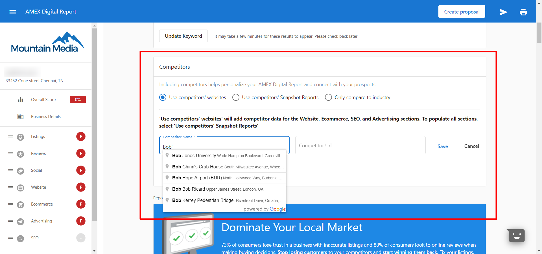The width and height of the screenshot is (542, 254).
Task: Click the Website drag handle
Action: click(10, 187)
